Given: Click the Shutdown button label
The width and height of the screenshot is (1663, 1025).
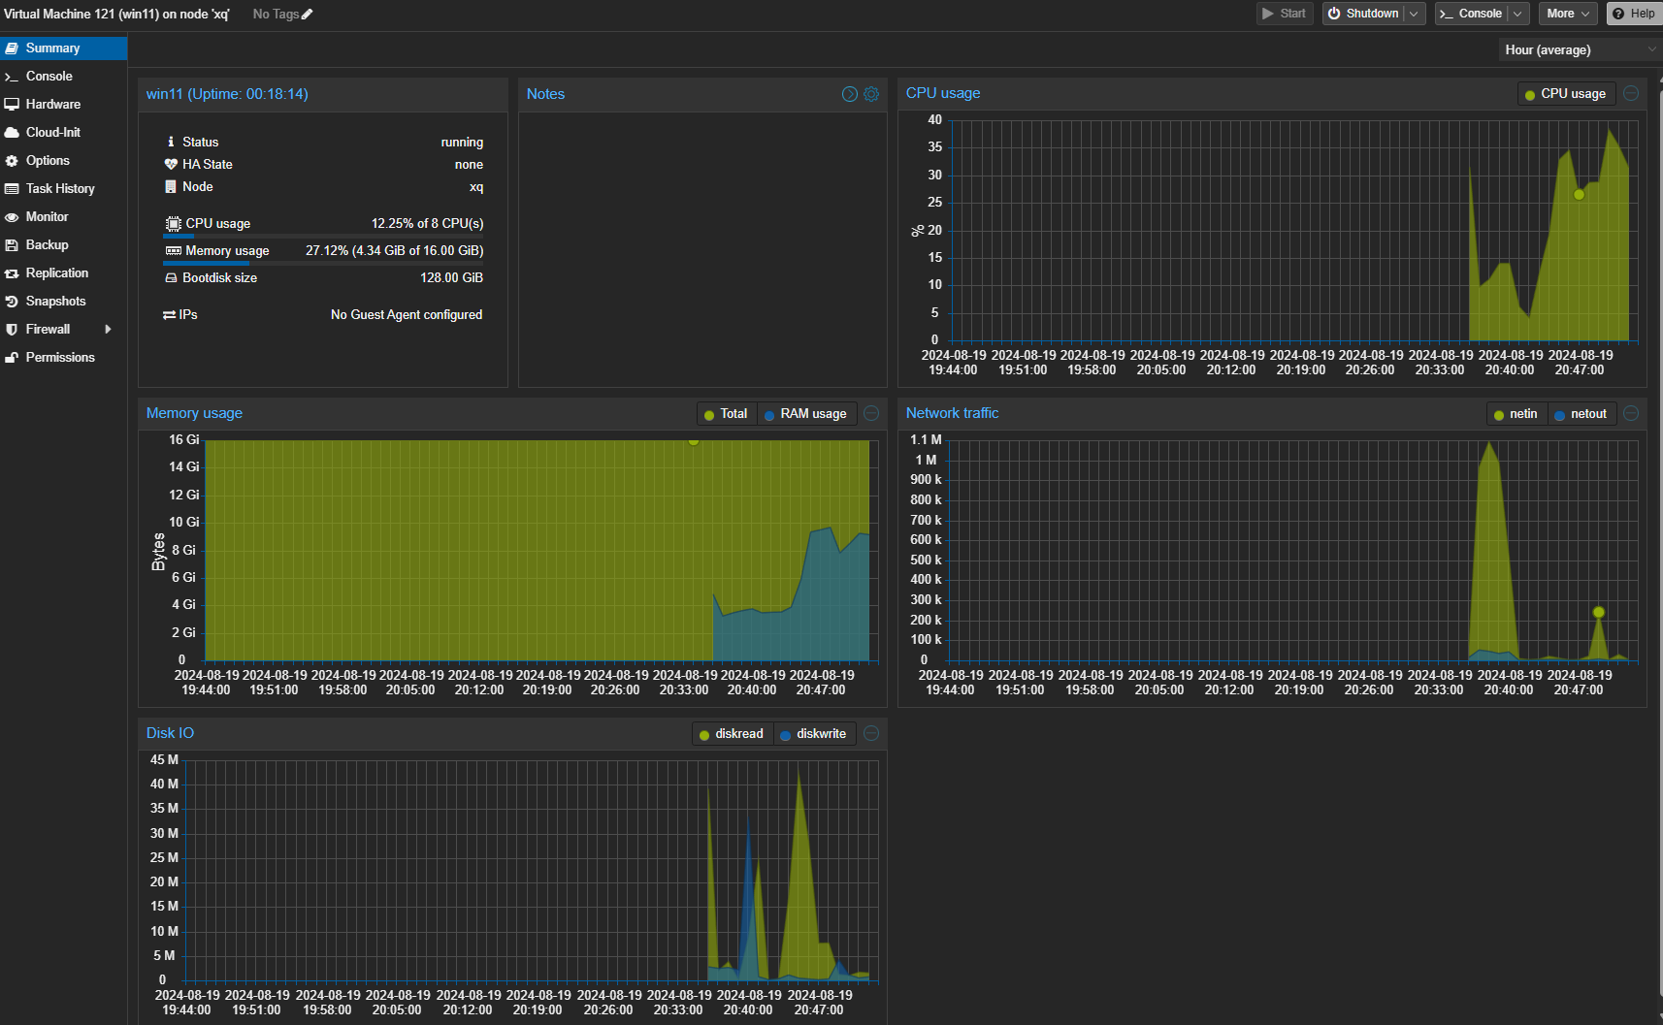Looking at the screenshot, I should point(1372,14).
